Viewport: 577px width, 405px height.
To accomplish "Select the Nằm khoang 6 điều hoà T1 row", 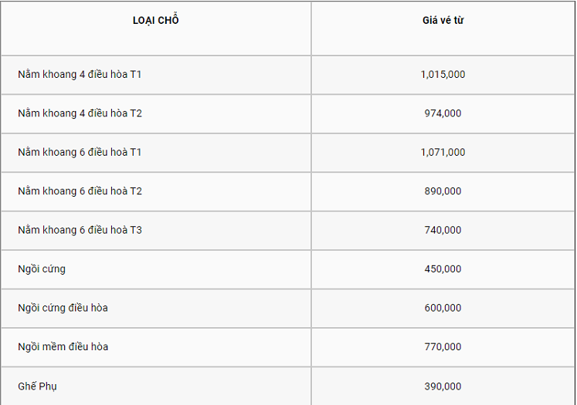I will click(288, 153).
